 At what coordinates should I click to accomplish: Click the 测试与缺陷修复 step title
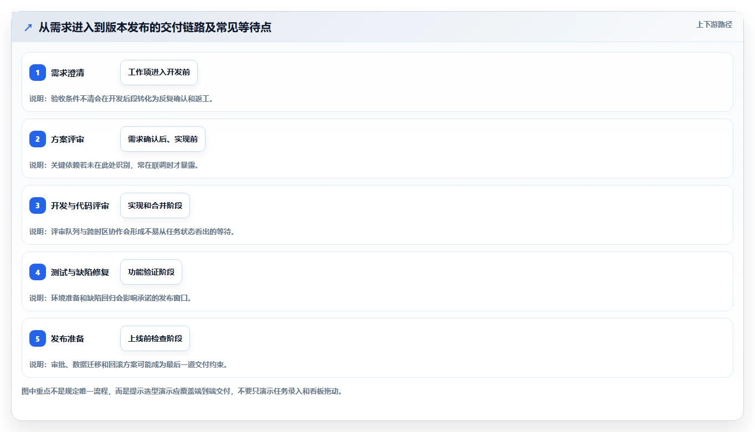point(80,272)
